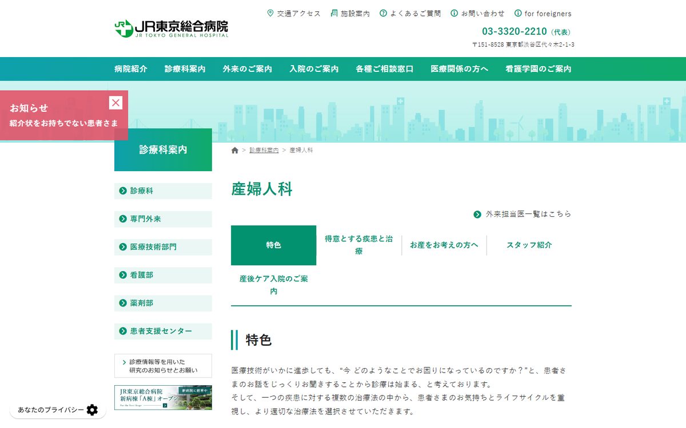Click the 診療科案内 sidebar heading
Image resolution: width=686 pixels, height=428 pixels.
tap(163, 150)
